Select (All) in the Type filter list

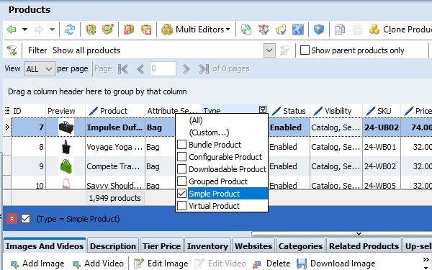[x=196, y=120]
